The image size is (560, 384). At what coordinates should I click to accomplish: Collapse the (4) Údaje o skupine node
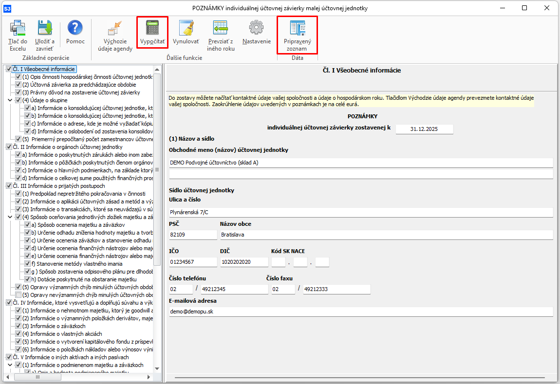pyautogui.click(x=11, y=100)
